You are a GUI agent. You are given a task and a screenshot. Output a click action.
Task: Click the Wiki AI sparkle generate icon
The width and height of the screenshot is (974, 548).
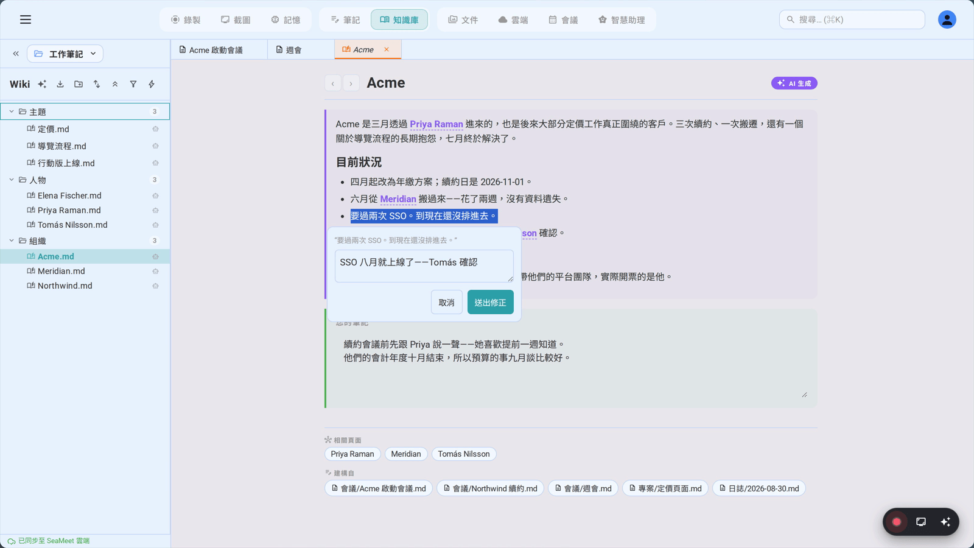(x=42, y=84)
